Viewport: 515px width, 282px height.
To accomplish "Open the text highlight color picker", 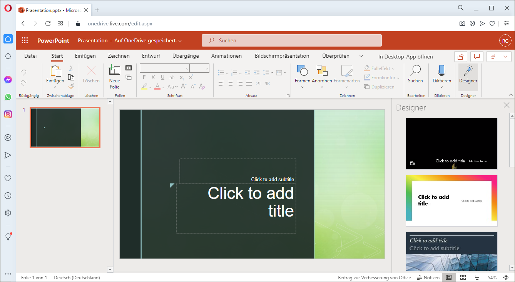I will tap(150, 87).
